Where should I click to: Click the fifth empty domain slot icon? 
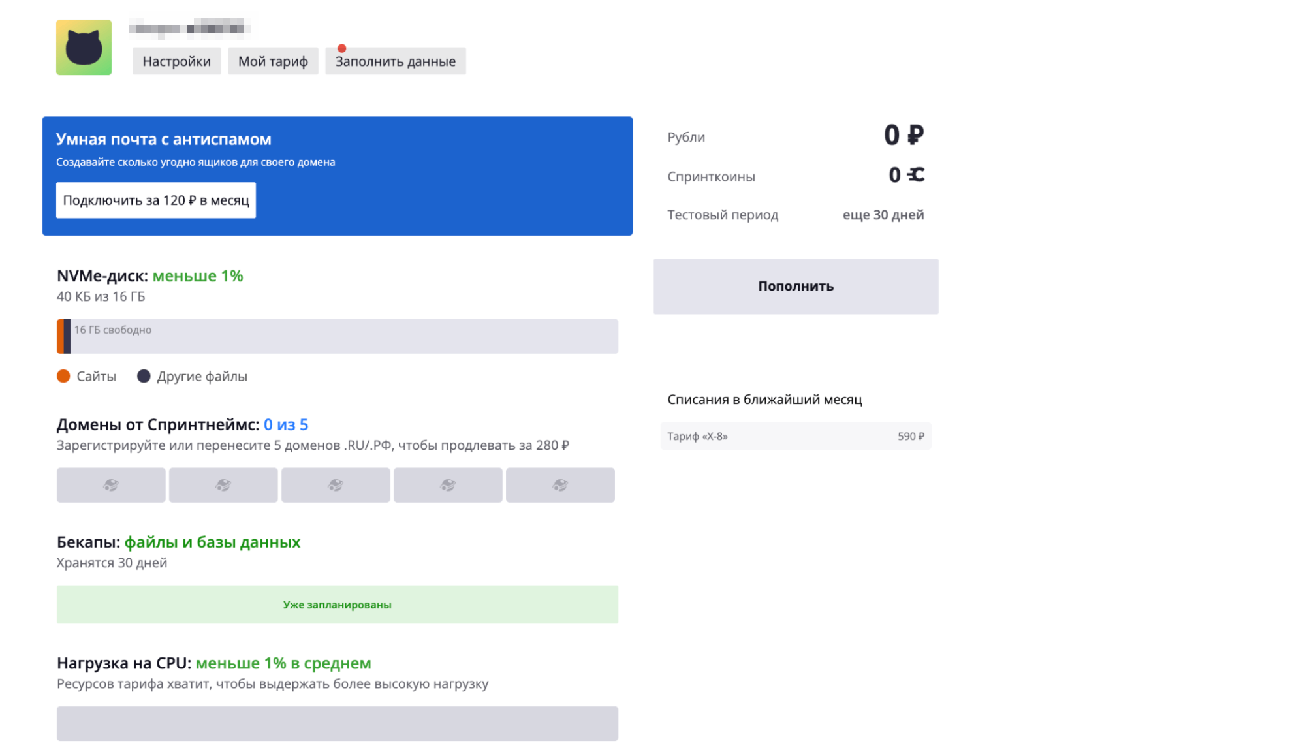pyautogui.click(x=560, y=485)
